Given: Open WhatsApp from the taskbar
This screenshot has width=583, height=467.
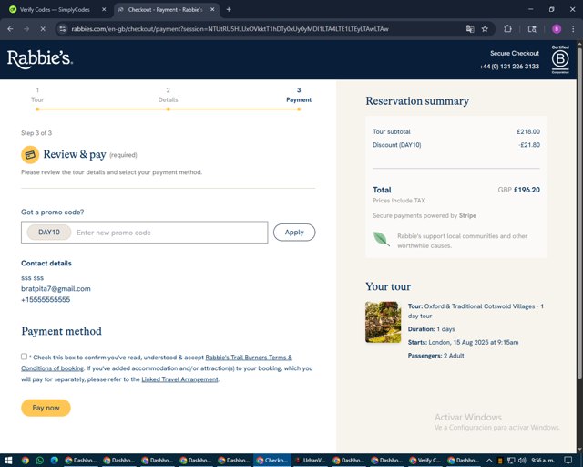Looking at the screenshot, I should pyautogui.click(x=40, y=461).
